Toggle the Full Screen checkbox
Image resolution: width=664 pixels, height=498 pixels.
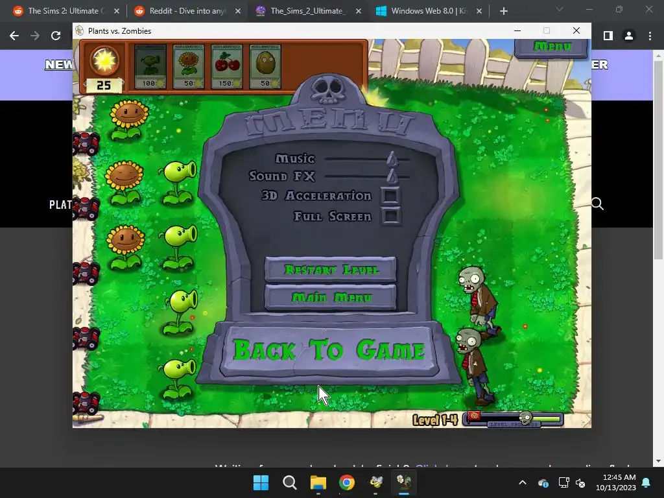tap(390, 216)
